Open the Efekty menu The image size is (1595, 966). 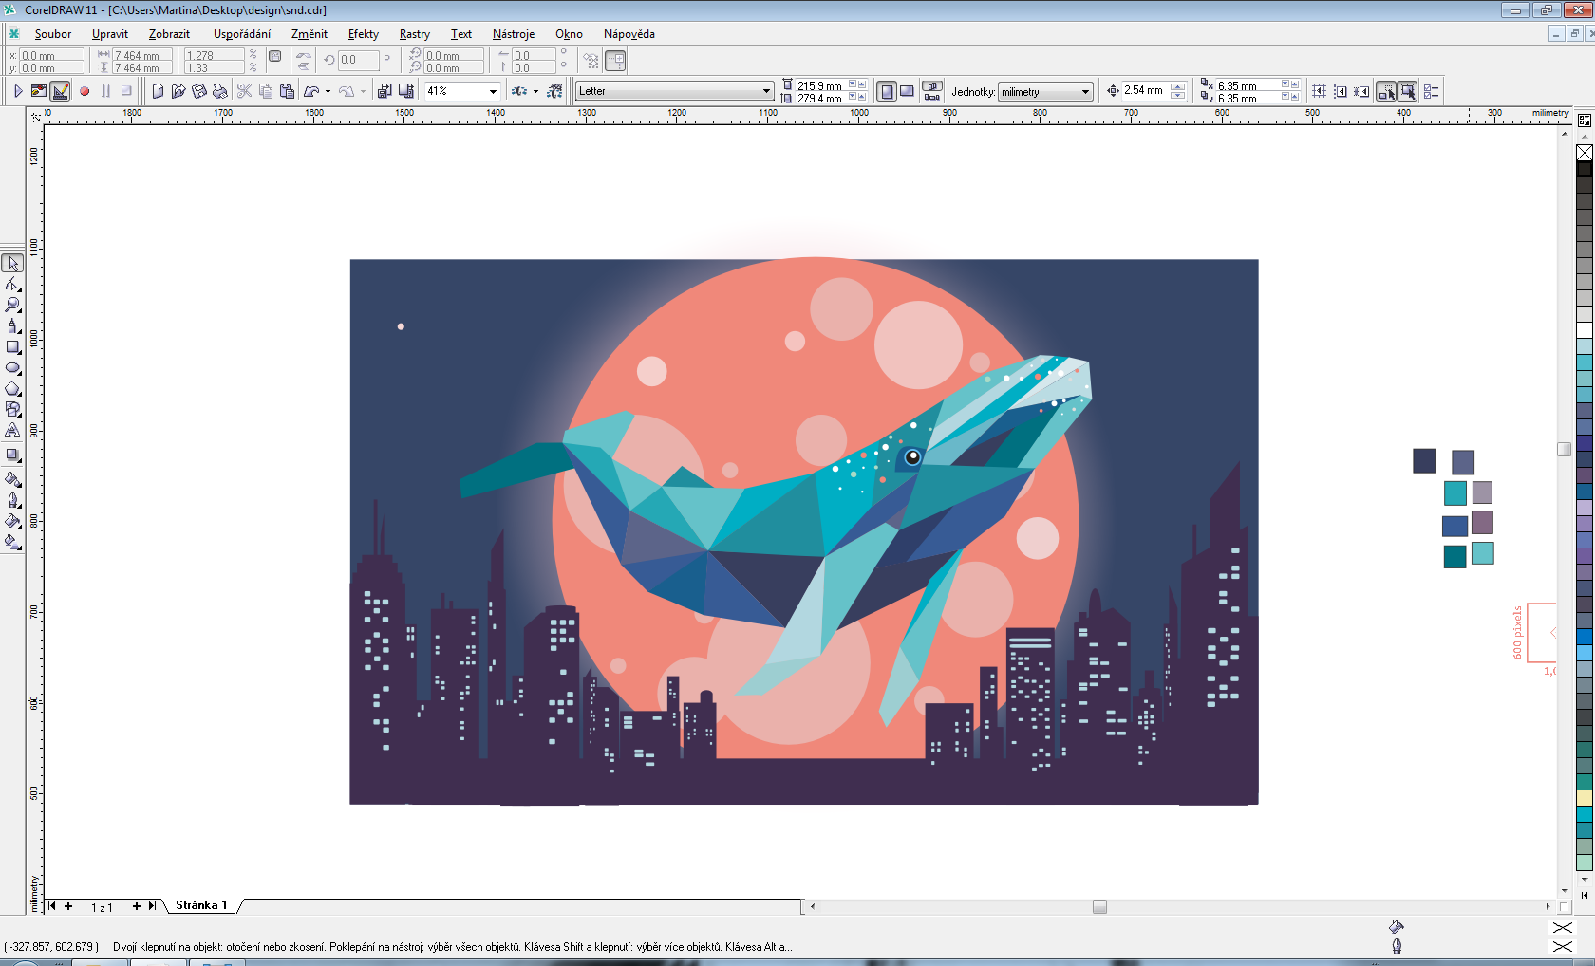[363, 34]
